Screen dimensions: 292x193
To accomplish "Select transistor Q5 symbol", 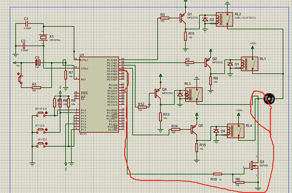I will [194, 129].
